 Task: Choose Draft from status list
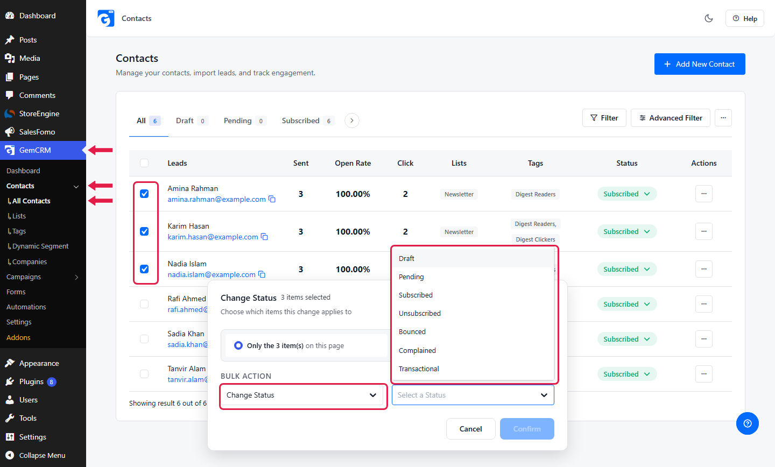point(473,258)
